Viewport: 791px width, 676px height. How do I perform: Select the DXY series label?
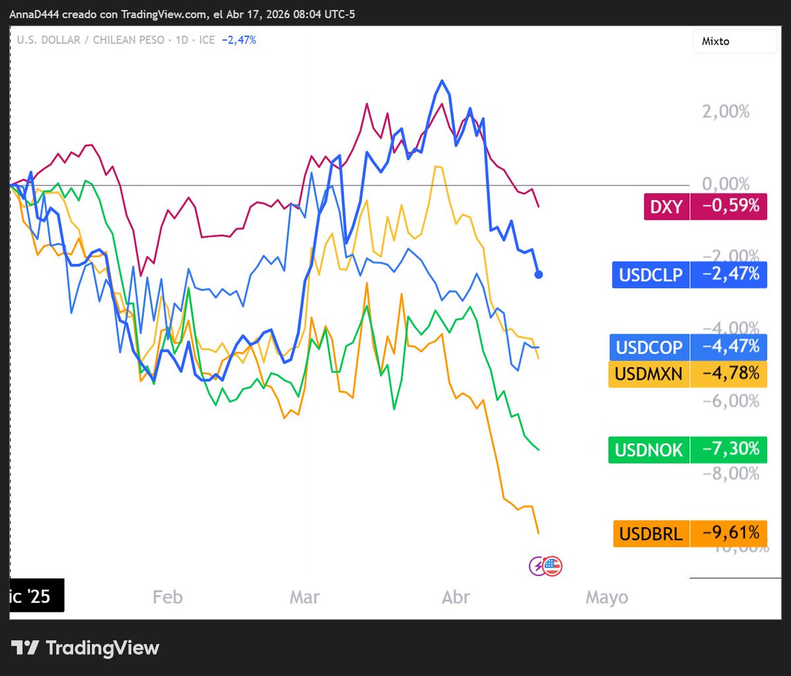click(x=666, y=206)
